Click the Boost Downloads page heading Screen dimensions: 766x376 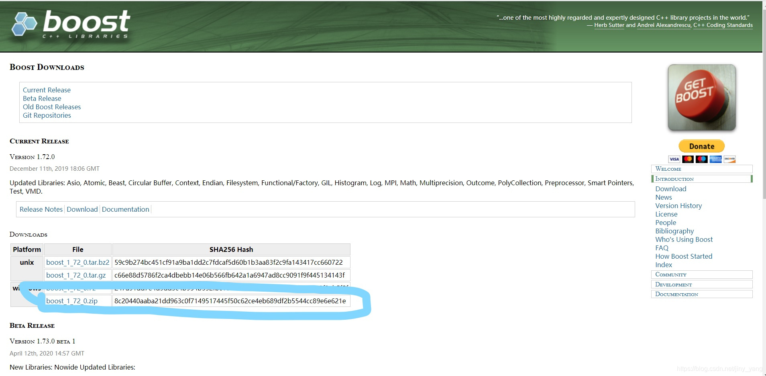[x=47, y=67]
